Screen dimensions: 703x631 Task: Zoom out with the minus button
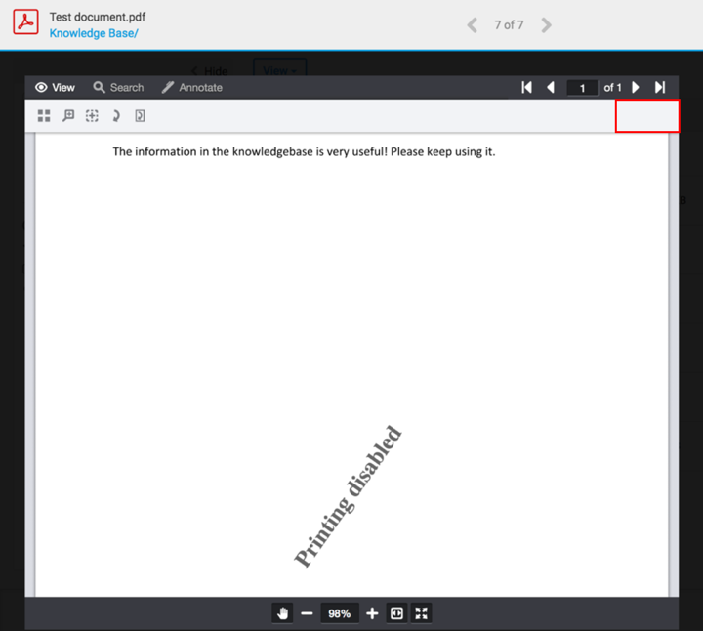307,613
